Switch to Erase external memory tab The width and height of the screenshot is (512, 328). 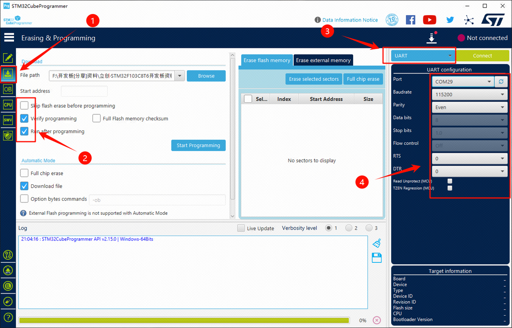(x=323, y=60)
